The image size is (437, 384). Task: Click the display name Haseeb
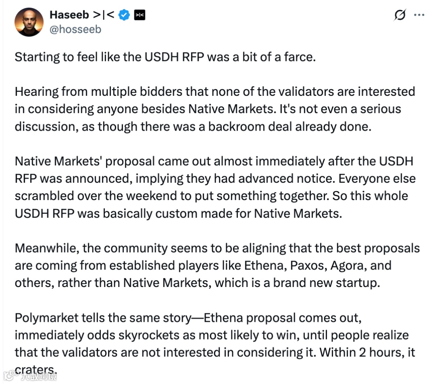point(69,15)
